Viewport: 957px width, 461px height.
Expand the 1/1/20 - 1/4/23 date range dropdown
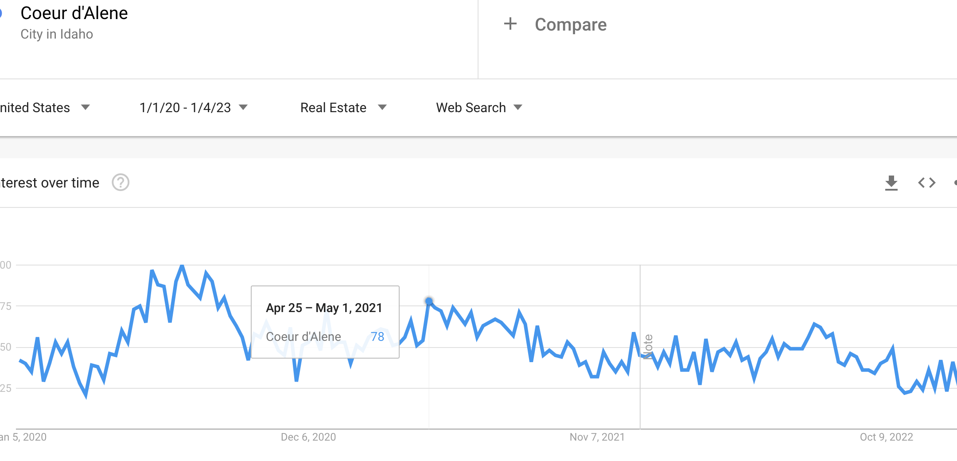193,108
